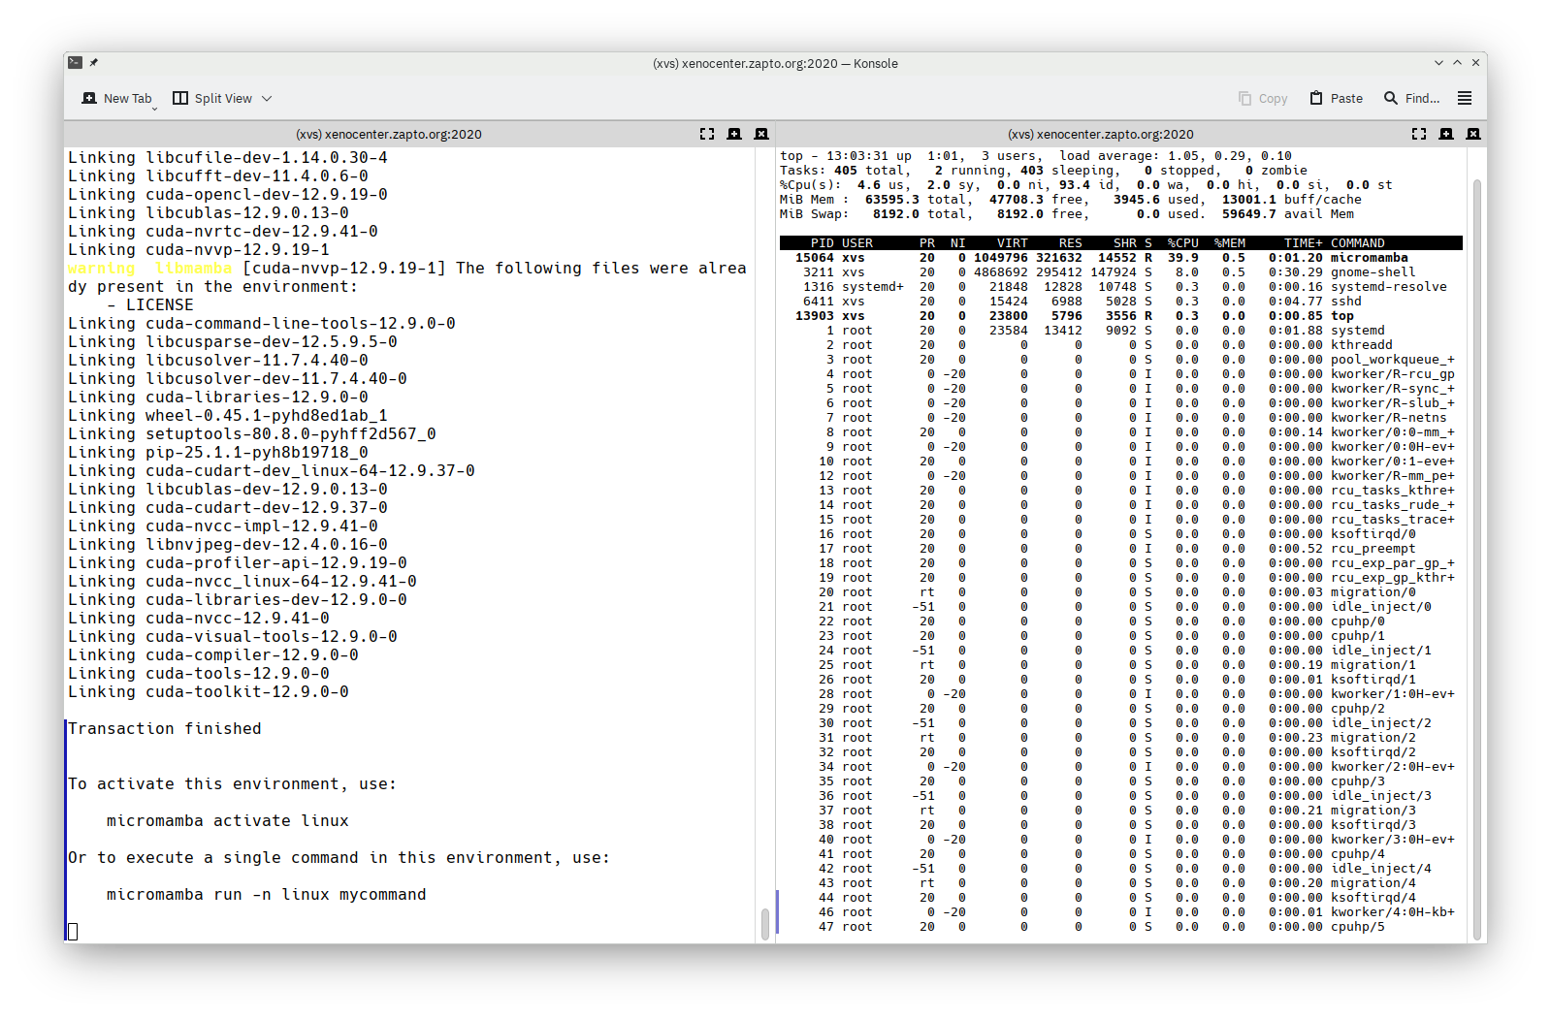The height and width of the screenshot is (1019, 1551).
Task: Open a New Tab
Action: click(117, 98)
